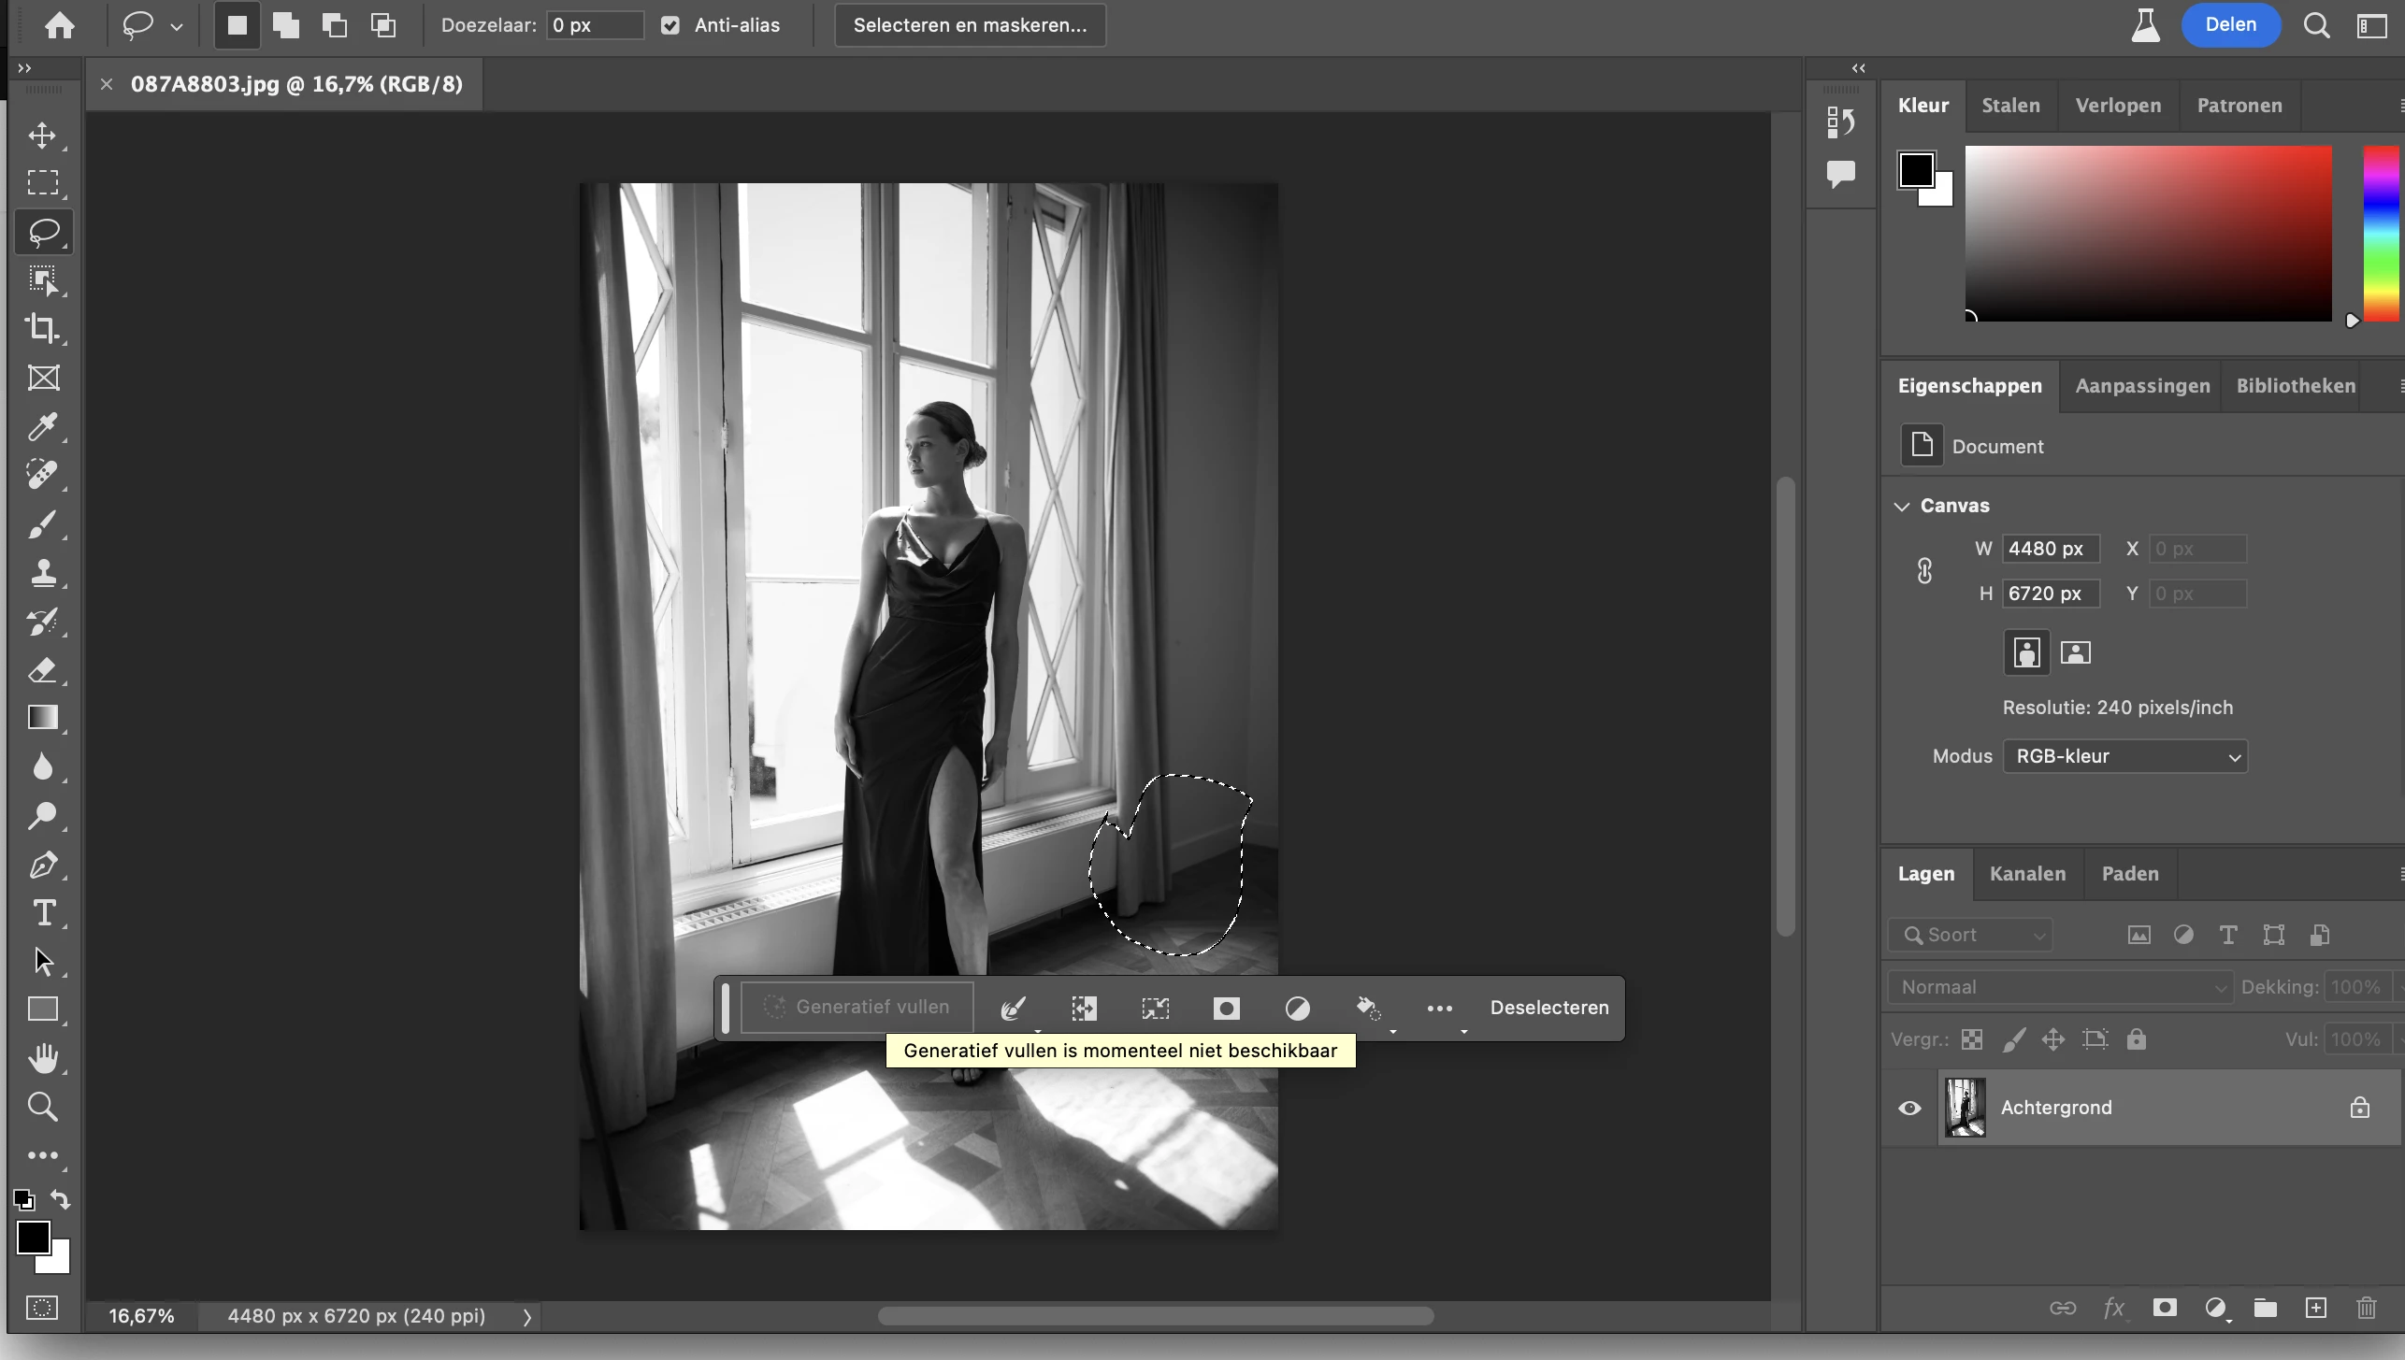Open the Aanpassingen tab

click(2142, 386)
